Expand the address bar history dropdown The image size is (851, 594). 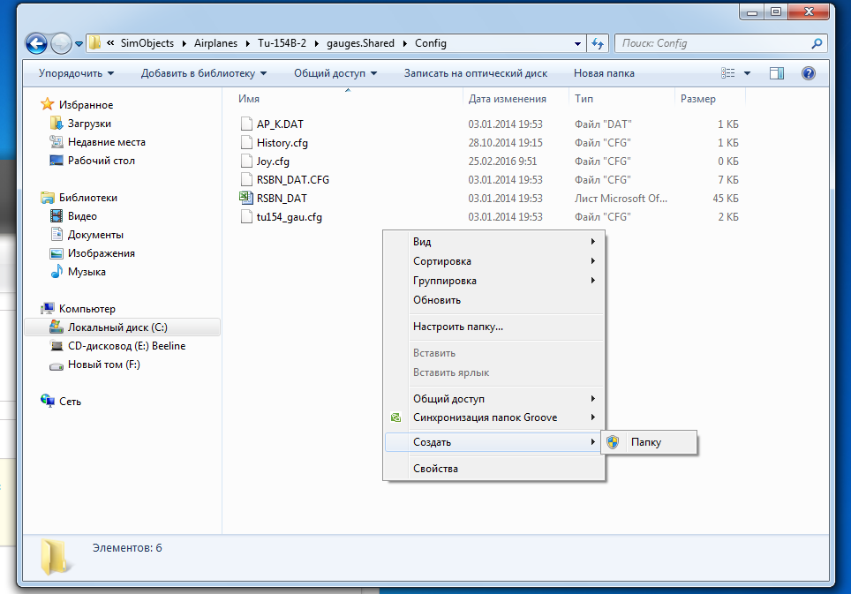577,43
